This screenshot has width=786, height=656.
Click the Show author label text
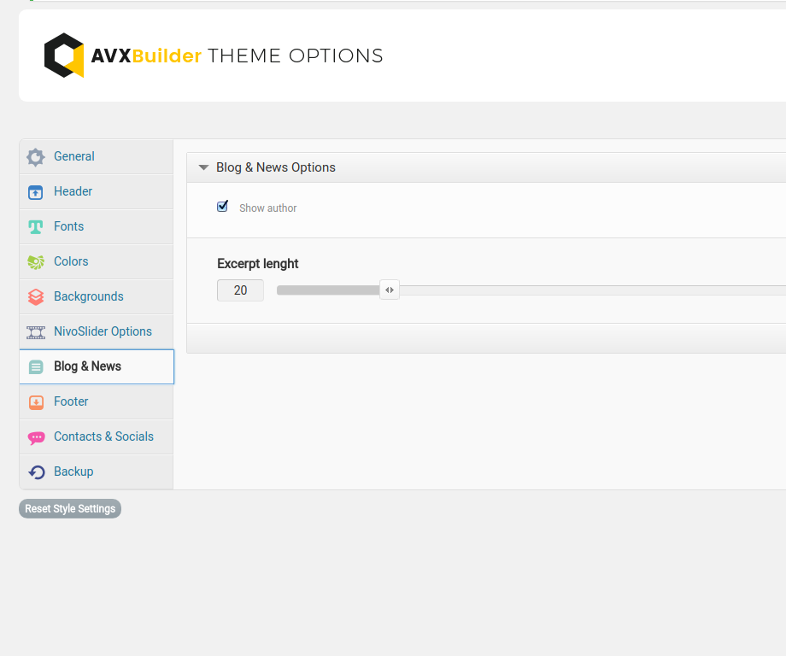click(x=267, y=208)
